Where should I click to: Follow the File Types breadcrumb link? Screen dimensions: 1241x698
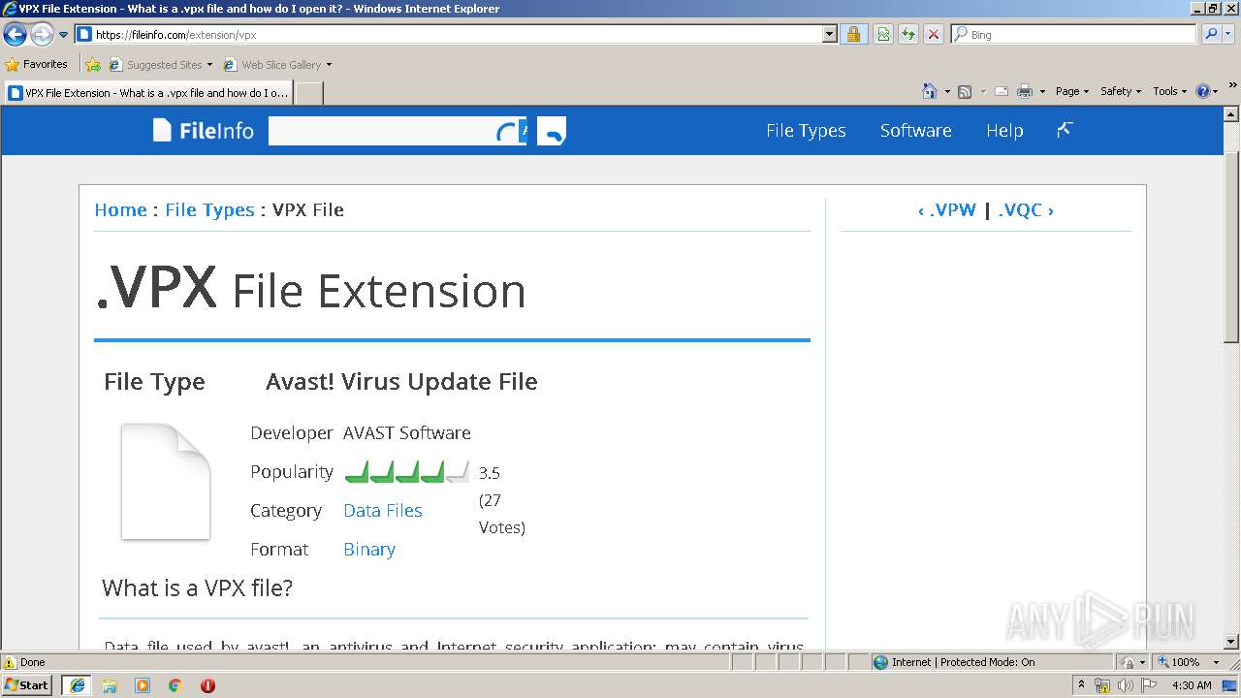[x=209, y=209]
